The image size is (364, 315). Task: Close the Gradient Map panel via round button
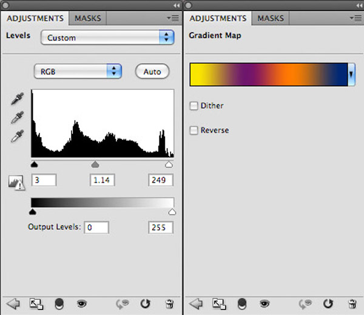tap(189, 5)
